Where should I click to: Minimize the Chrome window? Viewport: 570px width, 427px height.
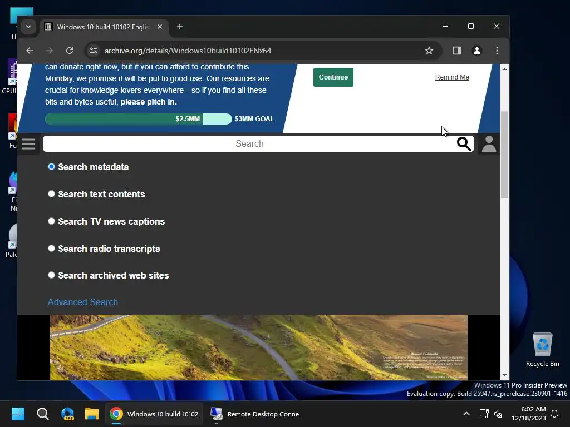coord(445,26)
